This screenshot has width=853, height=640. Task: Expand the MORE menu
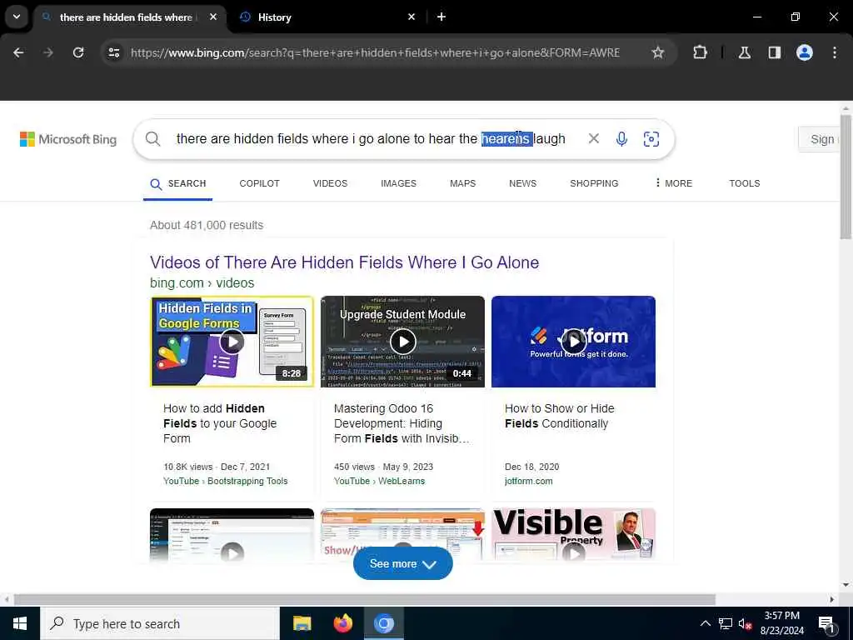click(673, 184)
